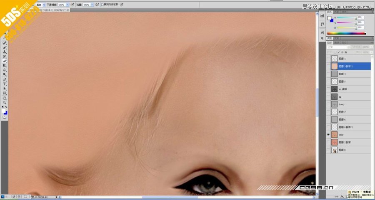Show the 图层 0 layer
The height and width of the screenshot is (200, 375).
pos(328,150)
